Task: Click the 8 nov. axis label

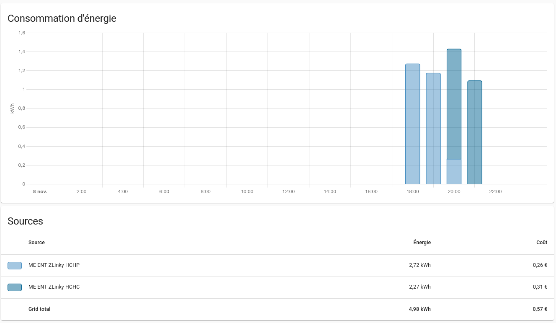Action: (40, 191)
